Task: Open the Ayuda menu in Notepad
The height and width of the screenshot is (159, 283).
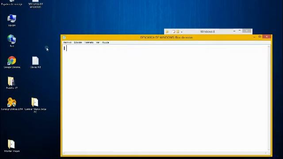Action: [x=105, y=42]
